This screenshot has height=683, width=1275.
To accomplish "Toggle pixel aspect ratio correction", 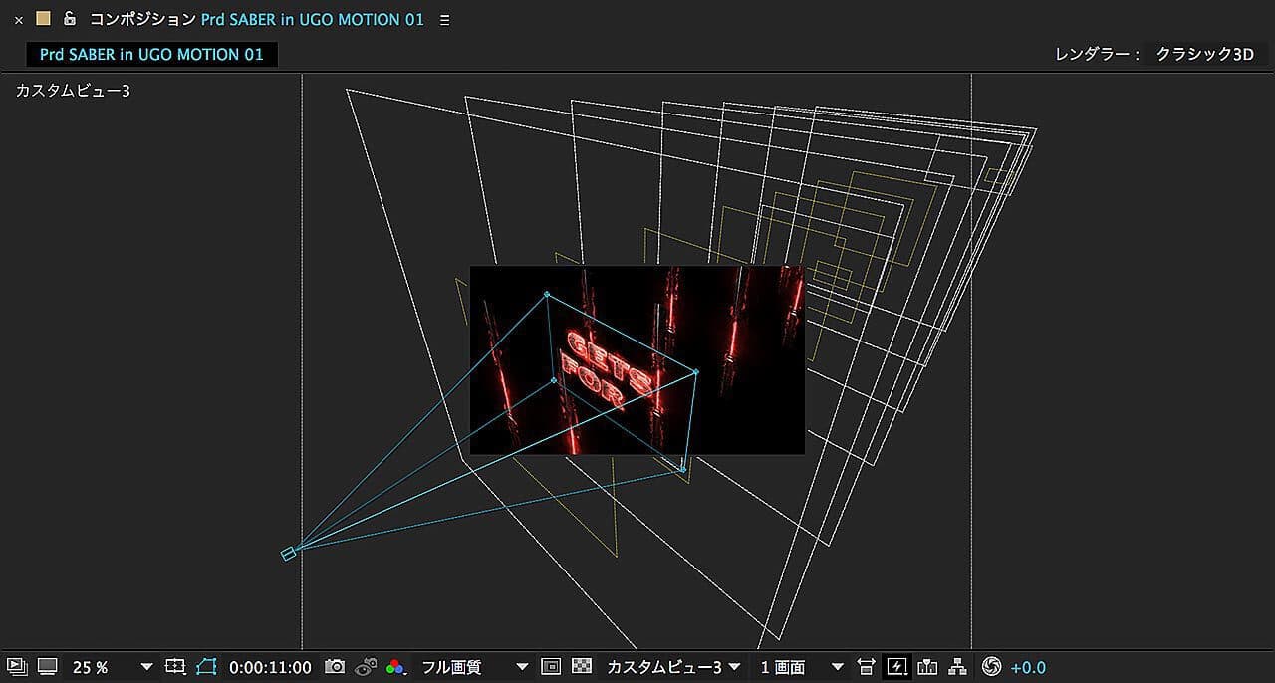I will coord(866,666).
